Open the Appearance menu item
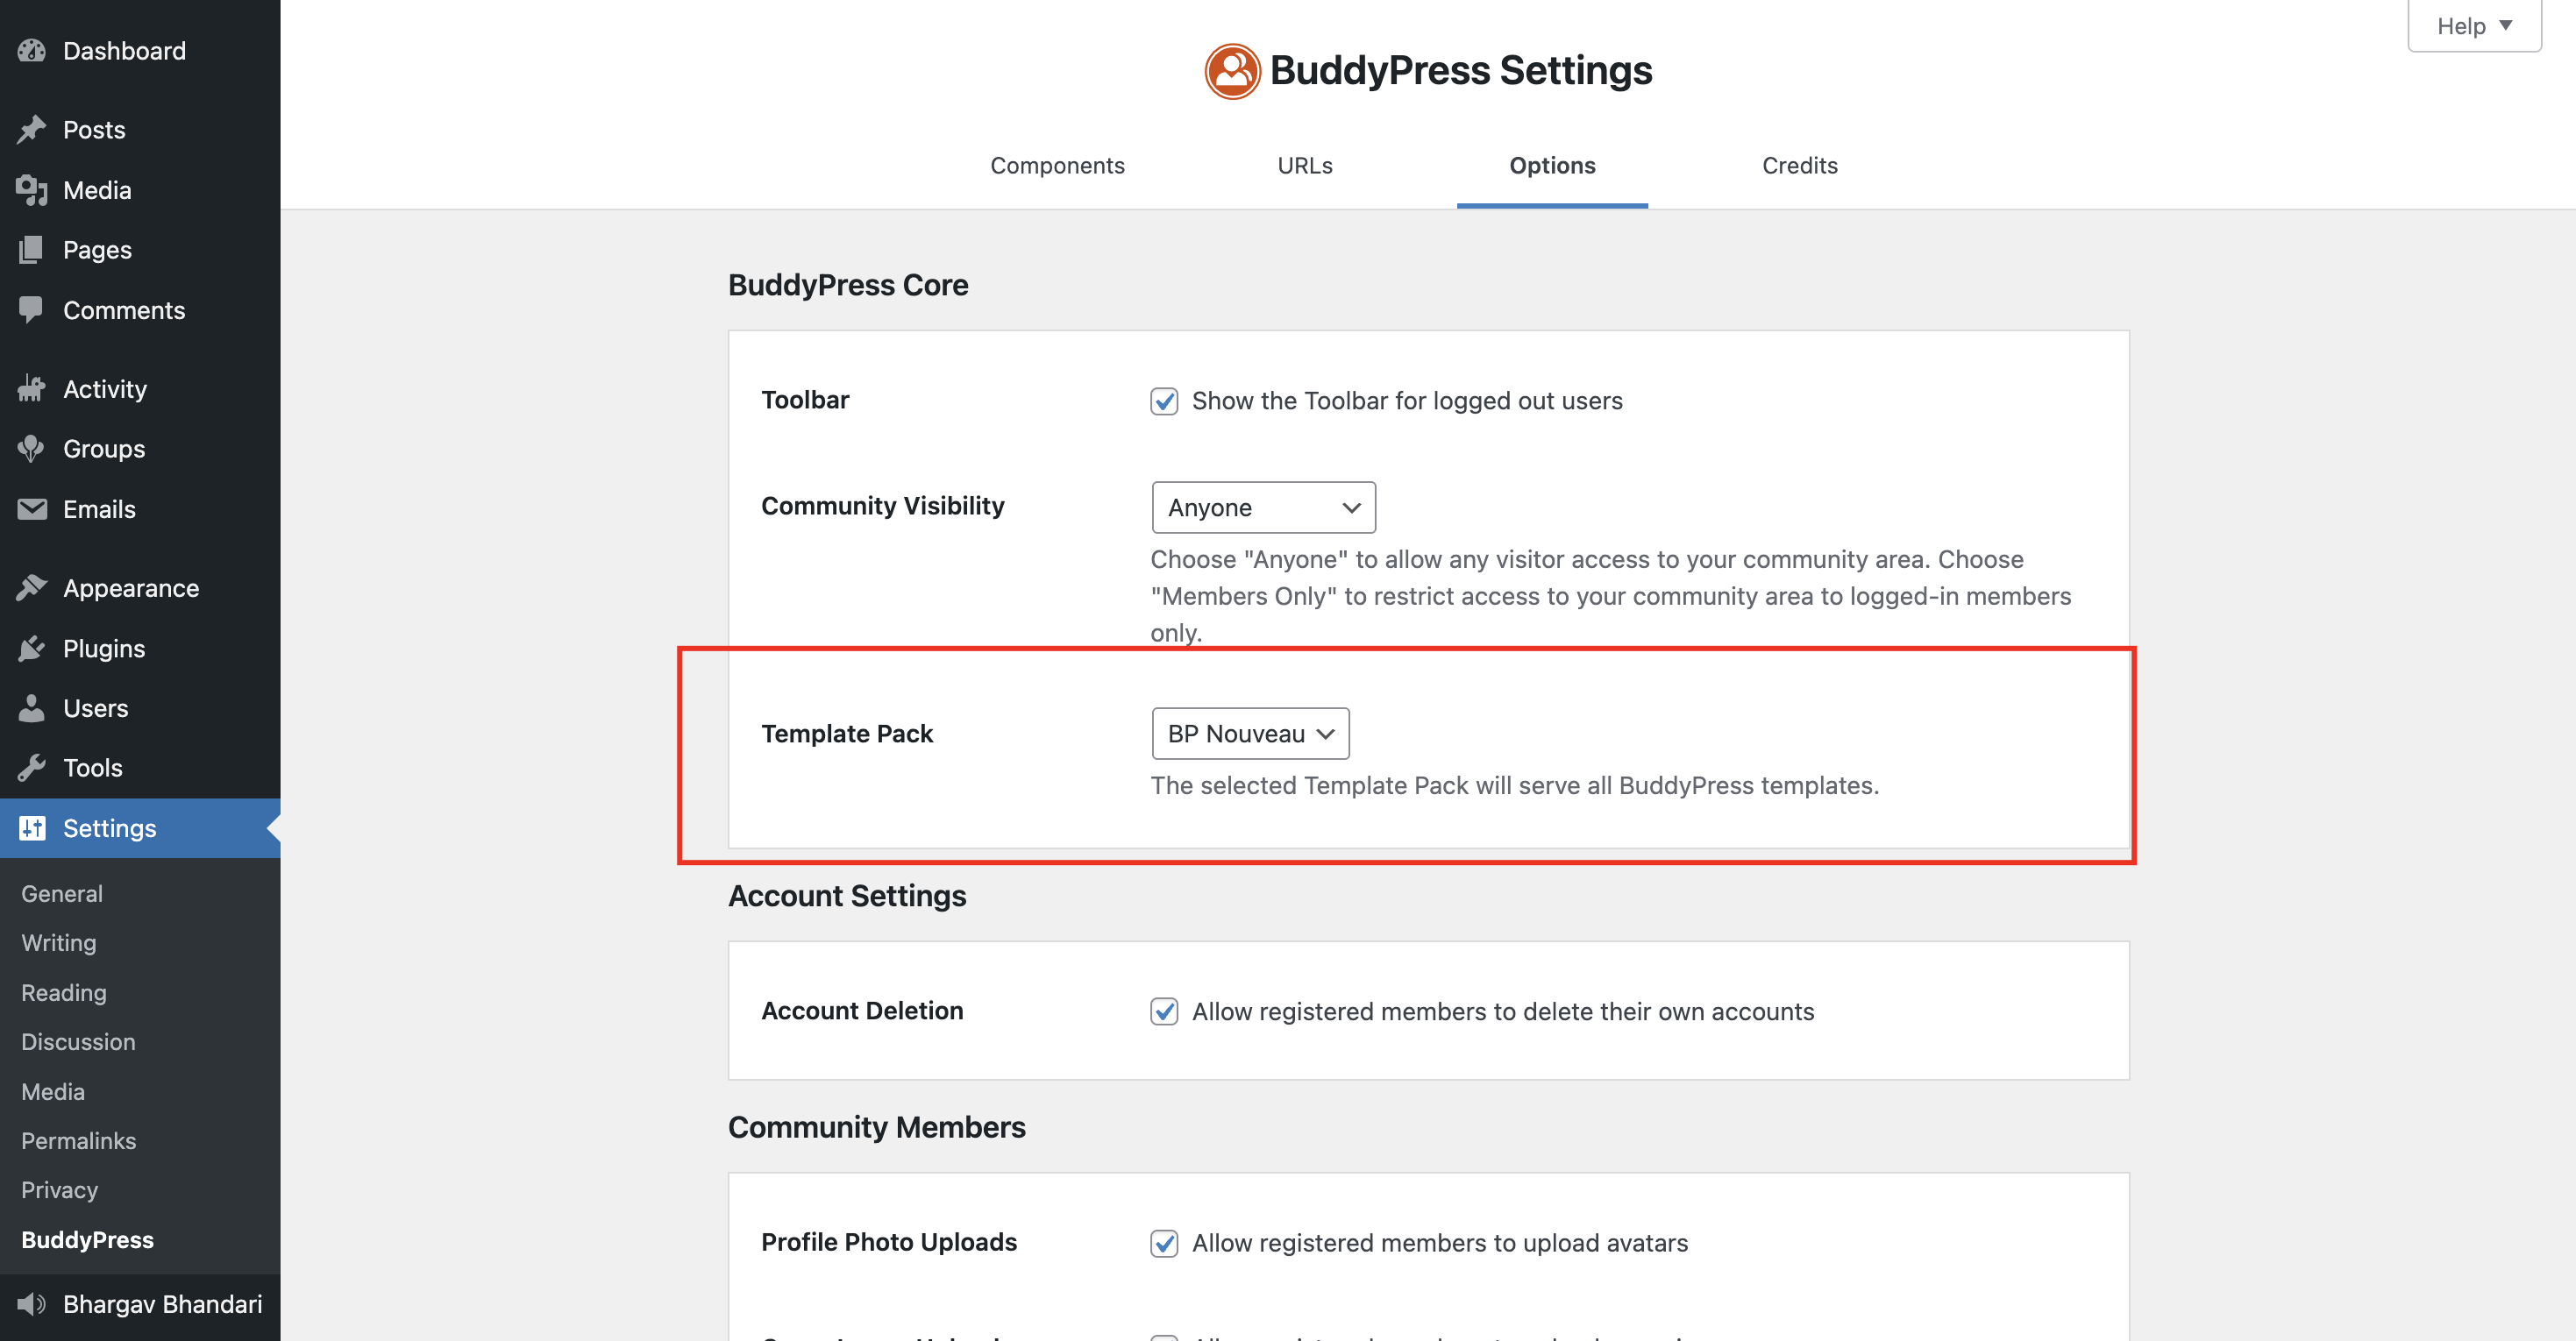The width and height of the screenshot is (2576, 1341). click(x=131, y=588)
